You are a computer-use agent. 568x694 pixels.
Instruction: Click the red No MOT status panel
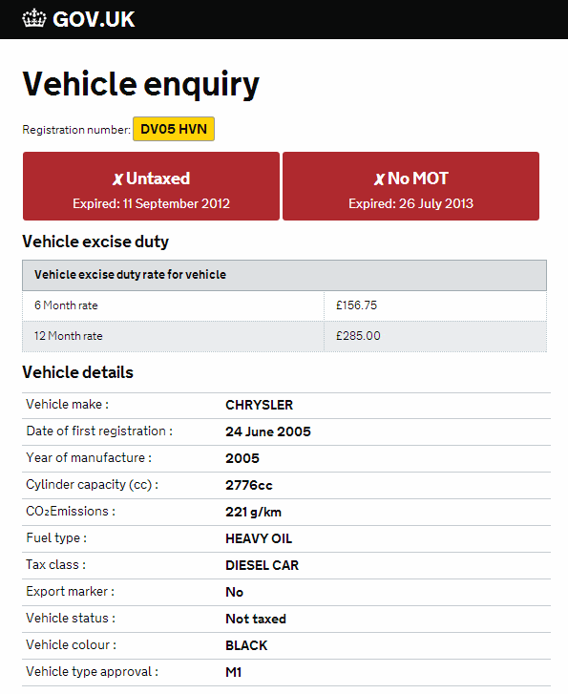410,186
